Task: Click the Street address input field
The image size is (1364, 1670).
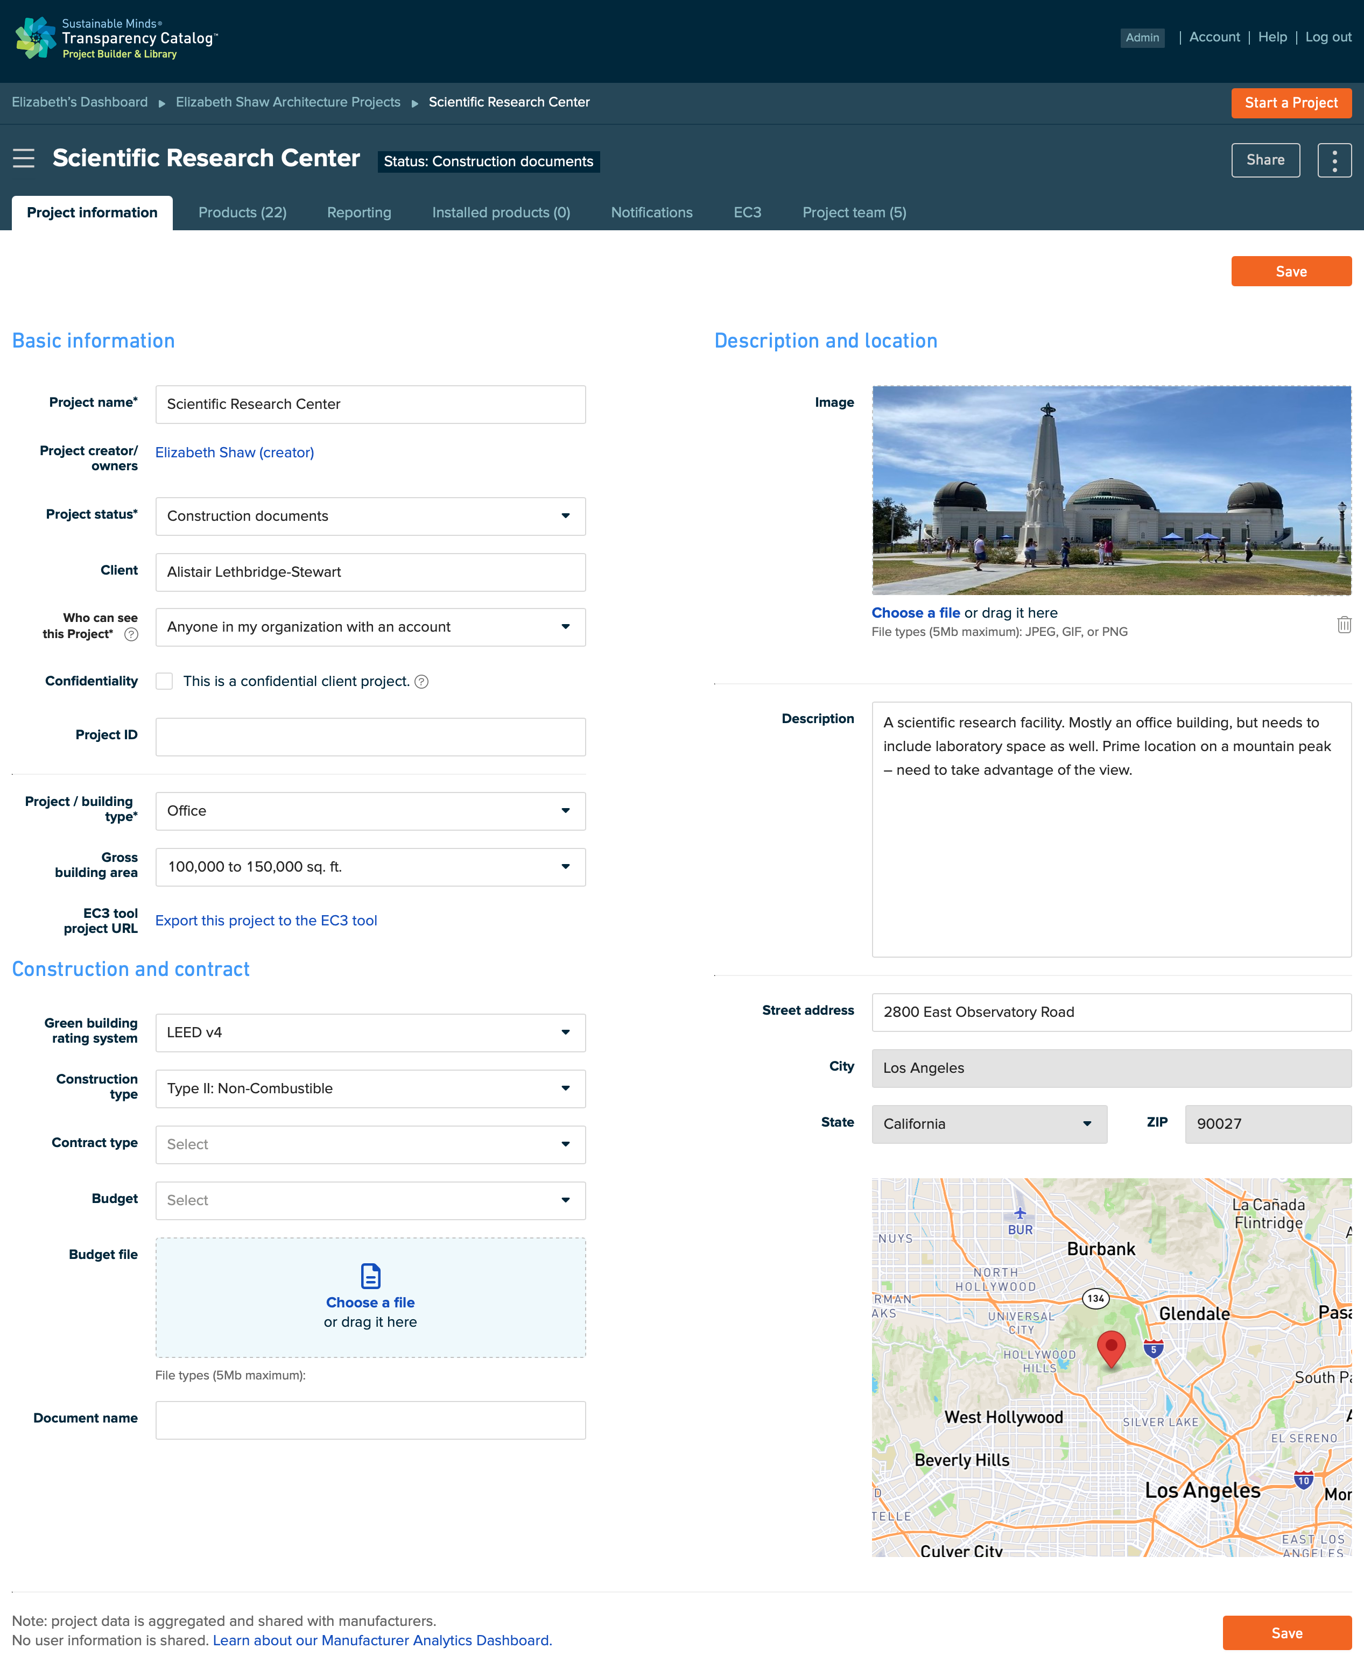Action: [1111, 1012]
